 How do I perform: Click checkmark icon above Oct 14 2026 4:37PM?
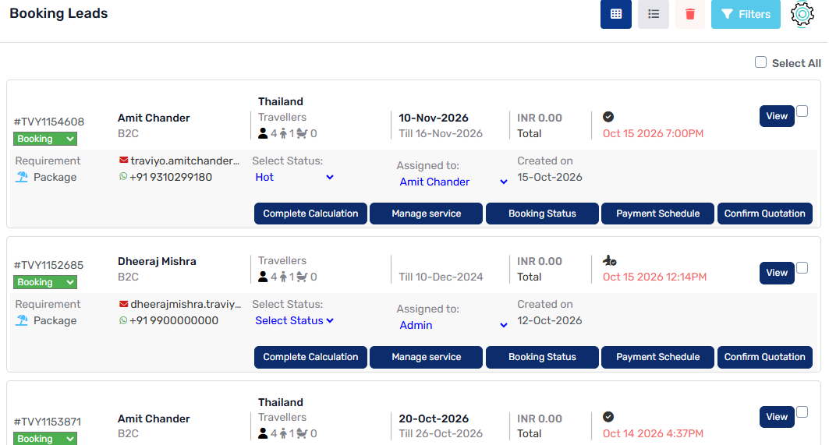coord(608,417)
